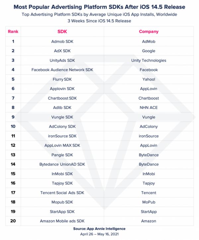This screenshot has height=240, width=199.
Task: Select UnityAds SDK in the table
Action: (62, 60)
